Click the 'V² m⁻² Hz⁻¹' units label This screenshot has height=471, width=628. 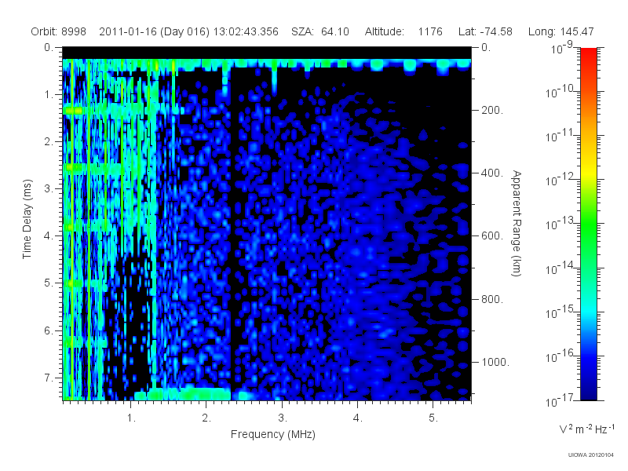pos(586,429)
